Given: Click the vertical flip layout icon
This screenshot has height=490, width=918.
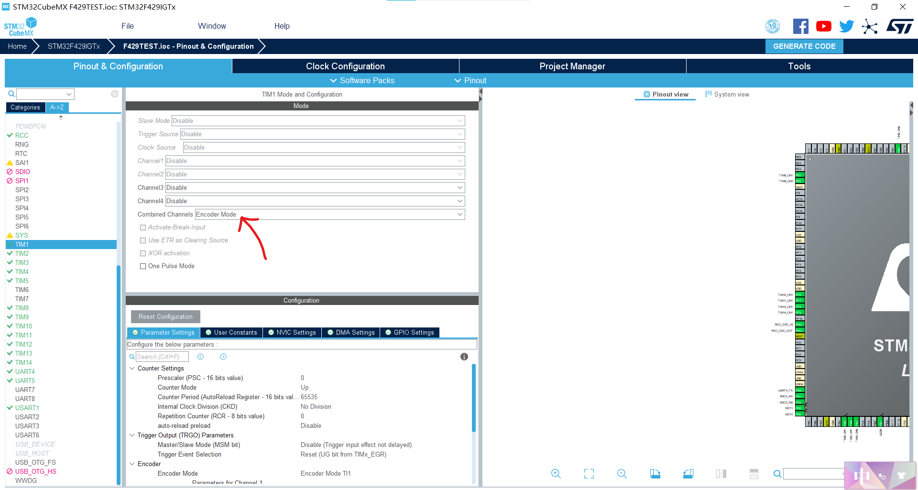Looking at the screenshot, I should (x=721, y=474).
